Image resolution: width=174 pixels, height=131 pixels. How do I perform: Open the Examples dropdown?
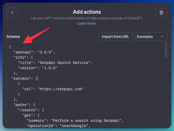point(151,36)
